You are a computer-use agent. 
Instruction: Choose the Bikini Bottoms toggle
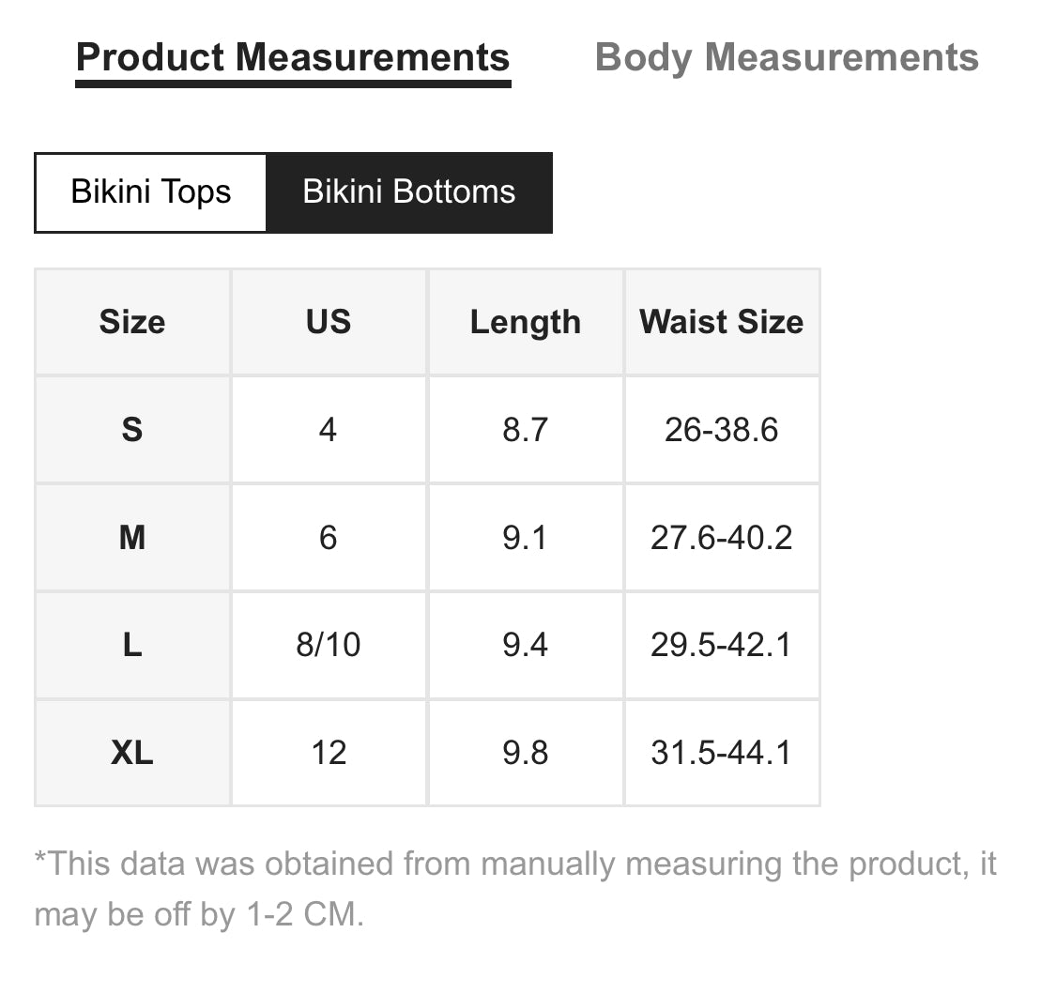[409, 192]
